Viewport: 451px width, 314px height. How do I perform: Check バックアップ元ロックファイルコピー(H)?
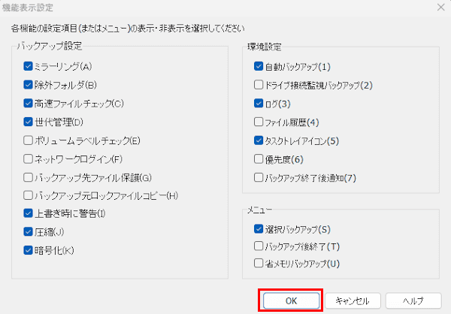[28, 195]
